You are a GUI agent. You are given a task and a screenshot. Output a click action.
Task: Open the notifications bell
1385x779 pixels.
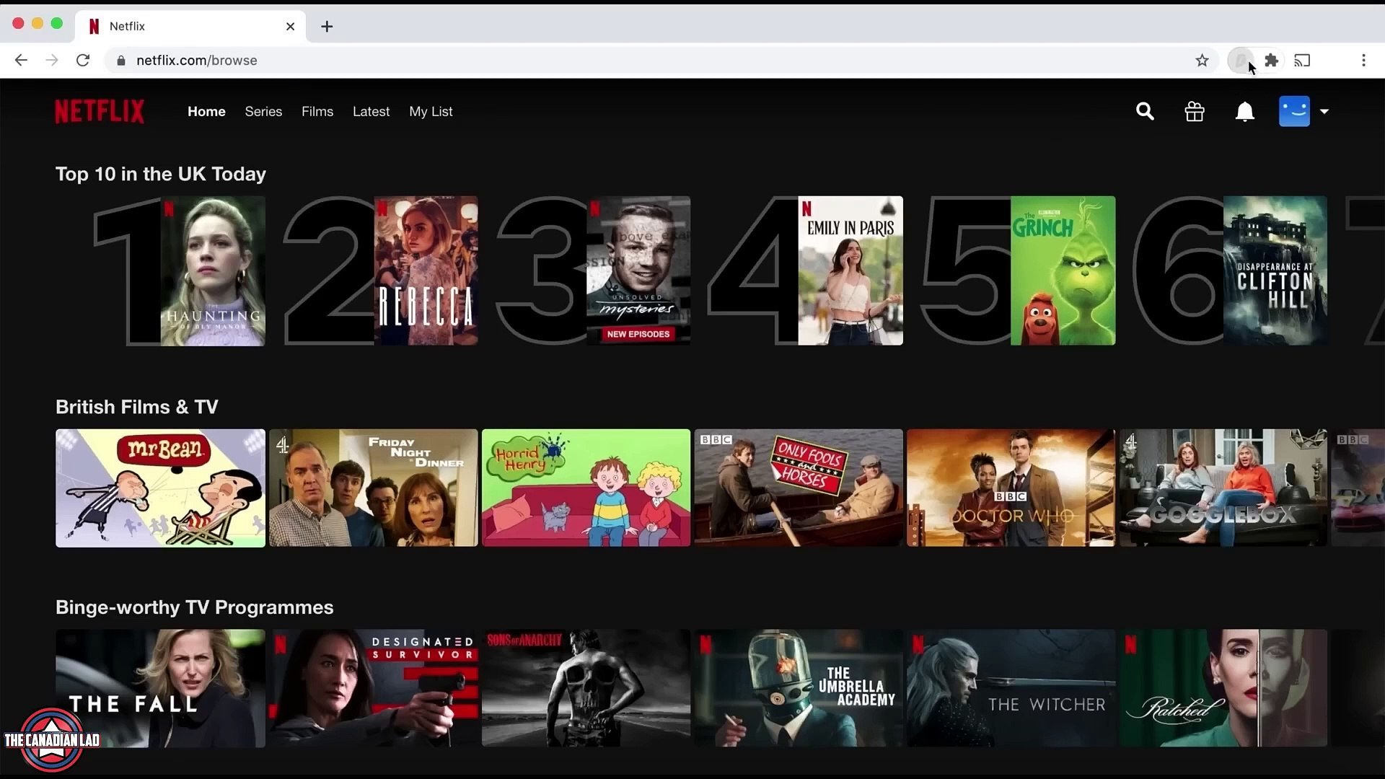[1245, 112]
